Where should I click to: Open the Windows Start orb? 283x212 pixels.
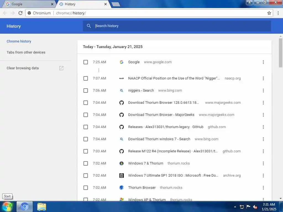coord(7,206)
